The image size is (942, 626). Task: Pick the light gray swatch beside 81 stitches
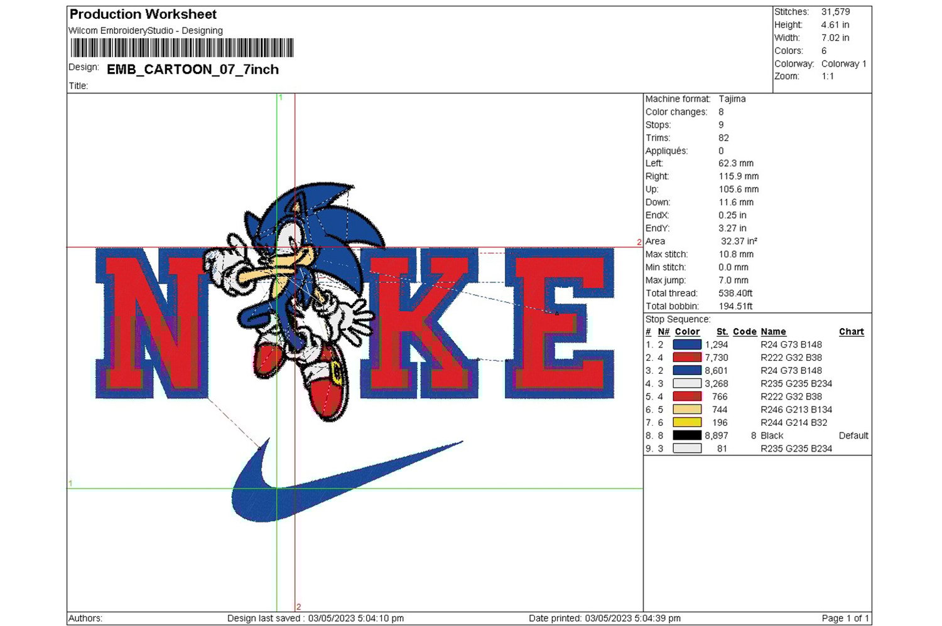(x=687, y=448)
